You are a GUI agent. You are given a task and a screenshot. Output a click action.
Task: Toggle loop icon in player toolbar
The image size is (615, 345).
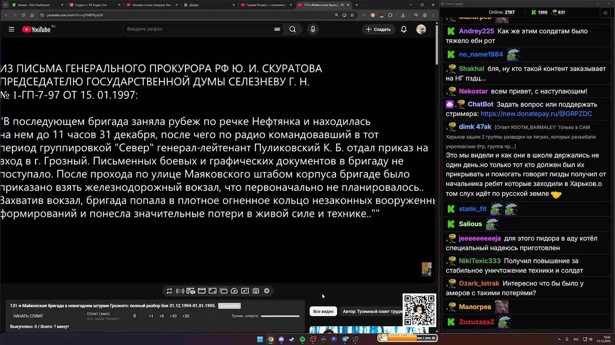point(169,291)
